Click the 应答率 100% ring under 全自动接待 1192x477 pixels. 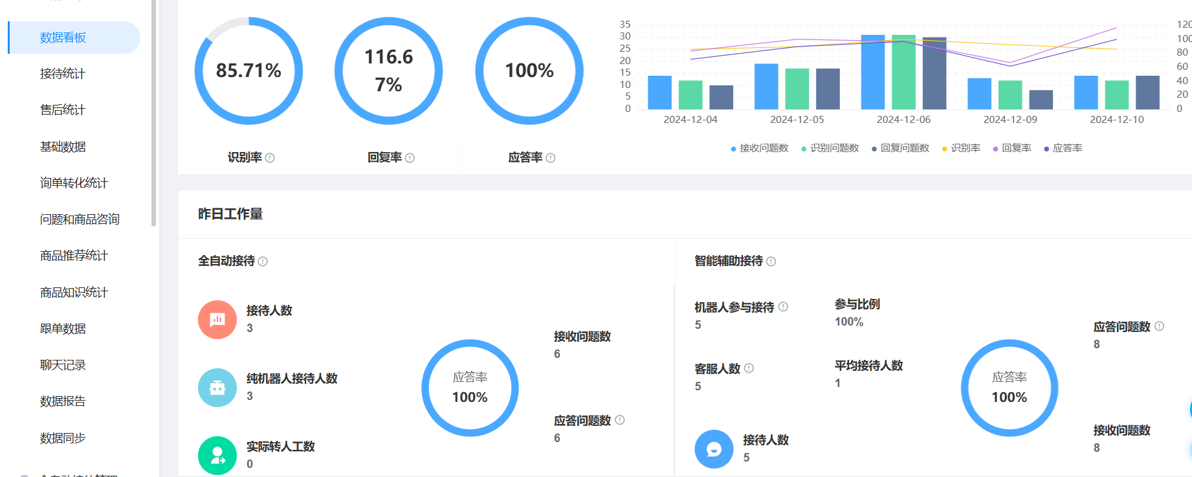pos(470,388)
